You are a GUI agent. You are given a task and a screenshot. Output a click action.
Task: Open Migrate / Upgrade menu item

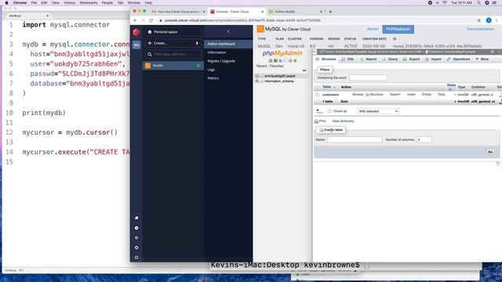[221, 61]
